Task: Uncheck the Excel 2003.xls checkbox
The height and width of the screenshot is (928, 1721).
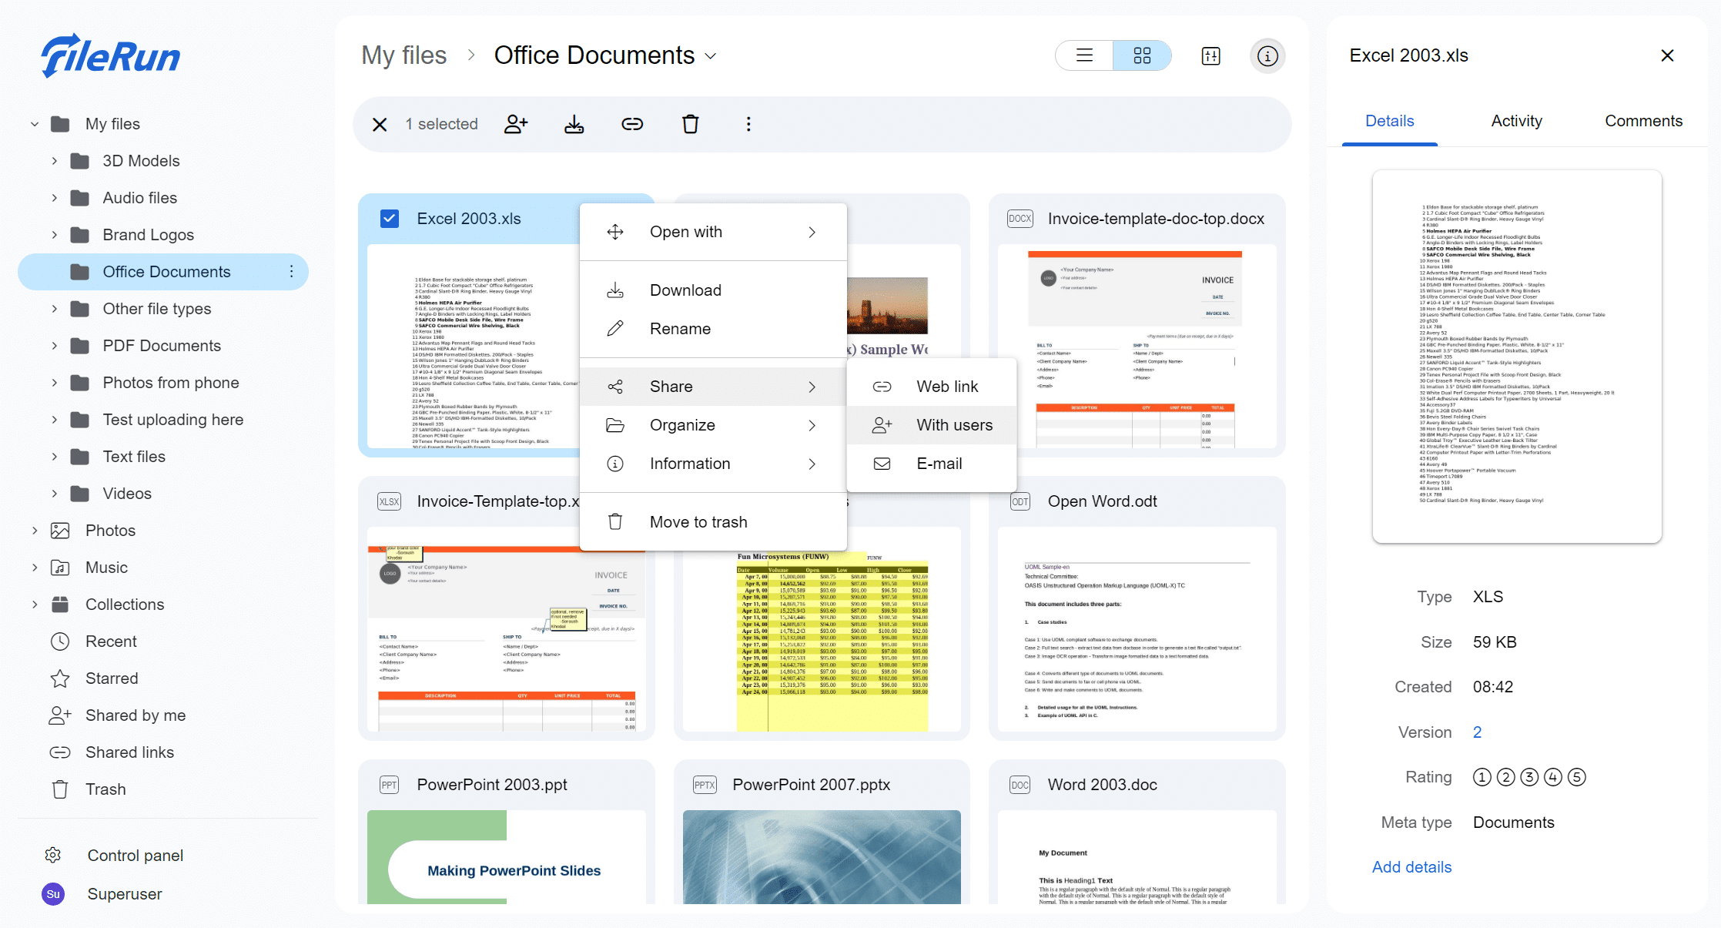Action: pos(390,219)
